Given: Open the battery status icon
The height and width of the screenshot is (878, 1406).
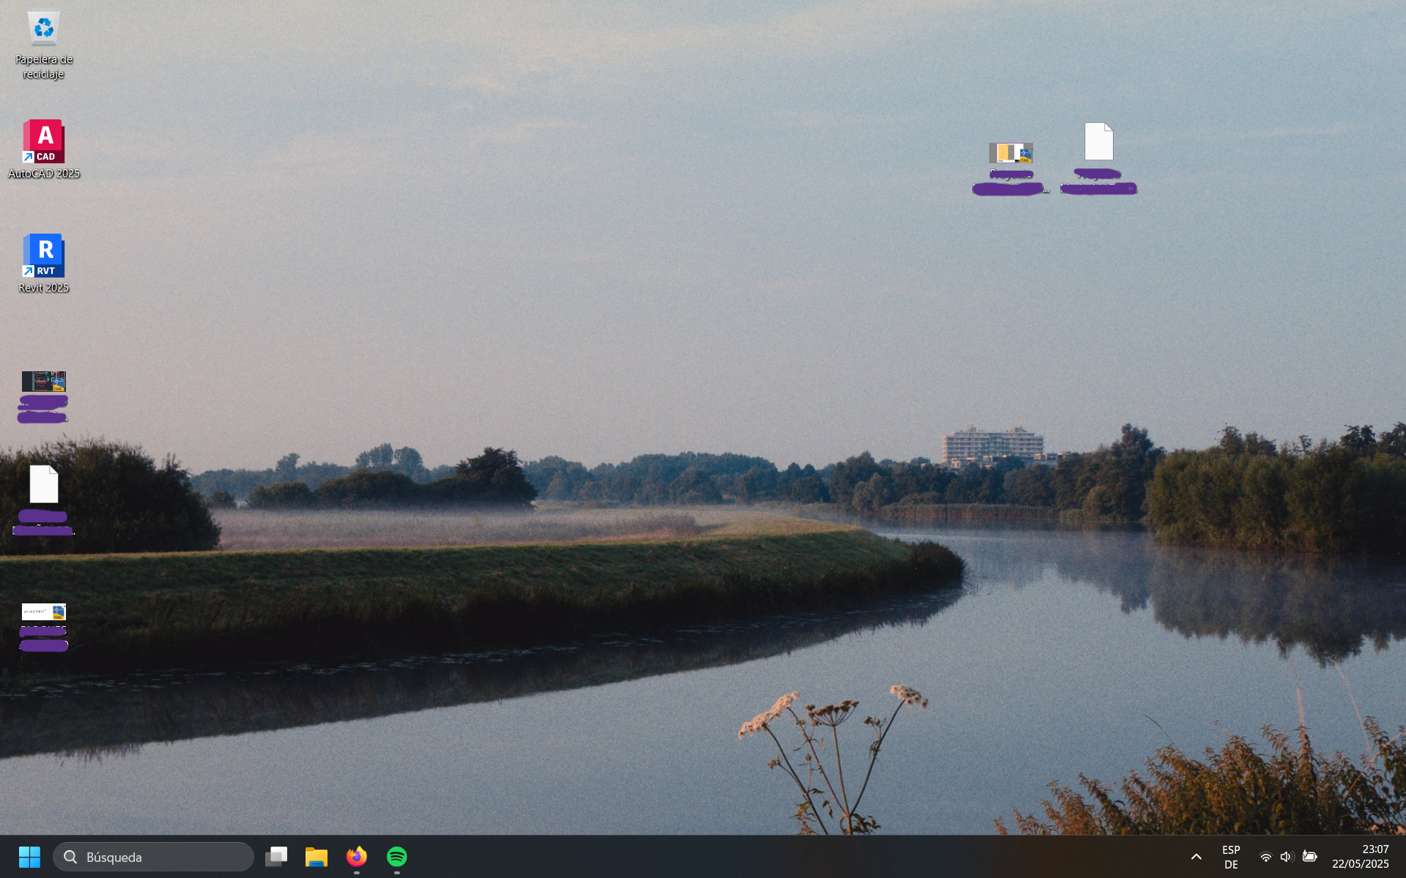Looking at the screenshot, I should (1310, 857).
